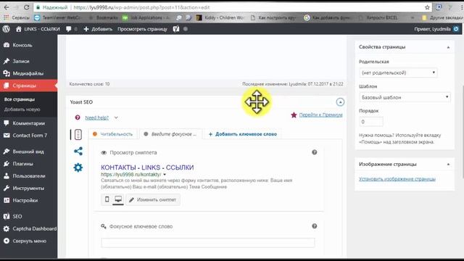Open help icon for Фокусное ключевое слово
Screen dimensions: 464x261
click(x=314, y=226)
